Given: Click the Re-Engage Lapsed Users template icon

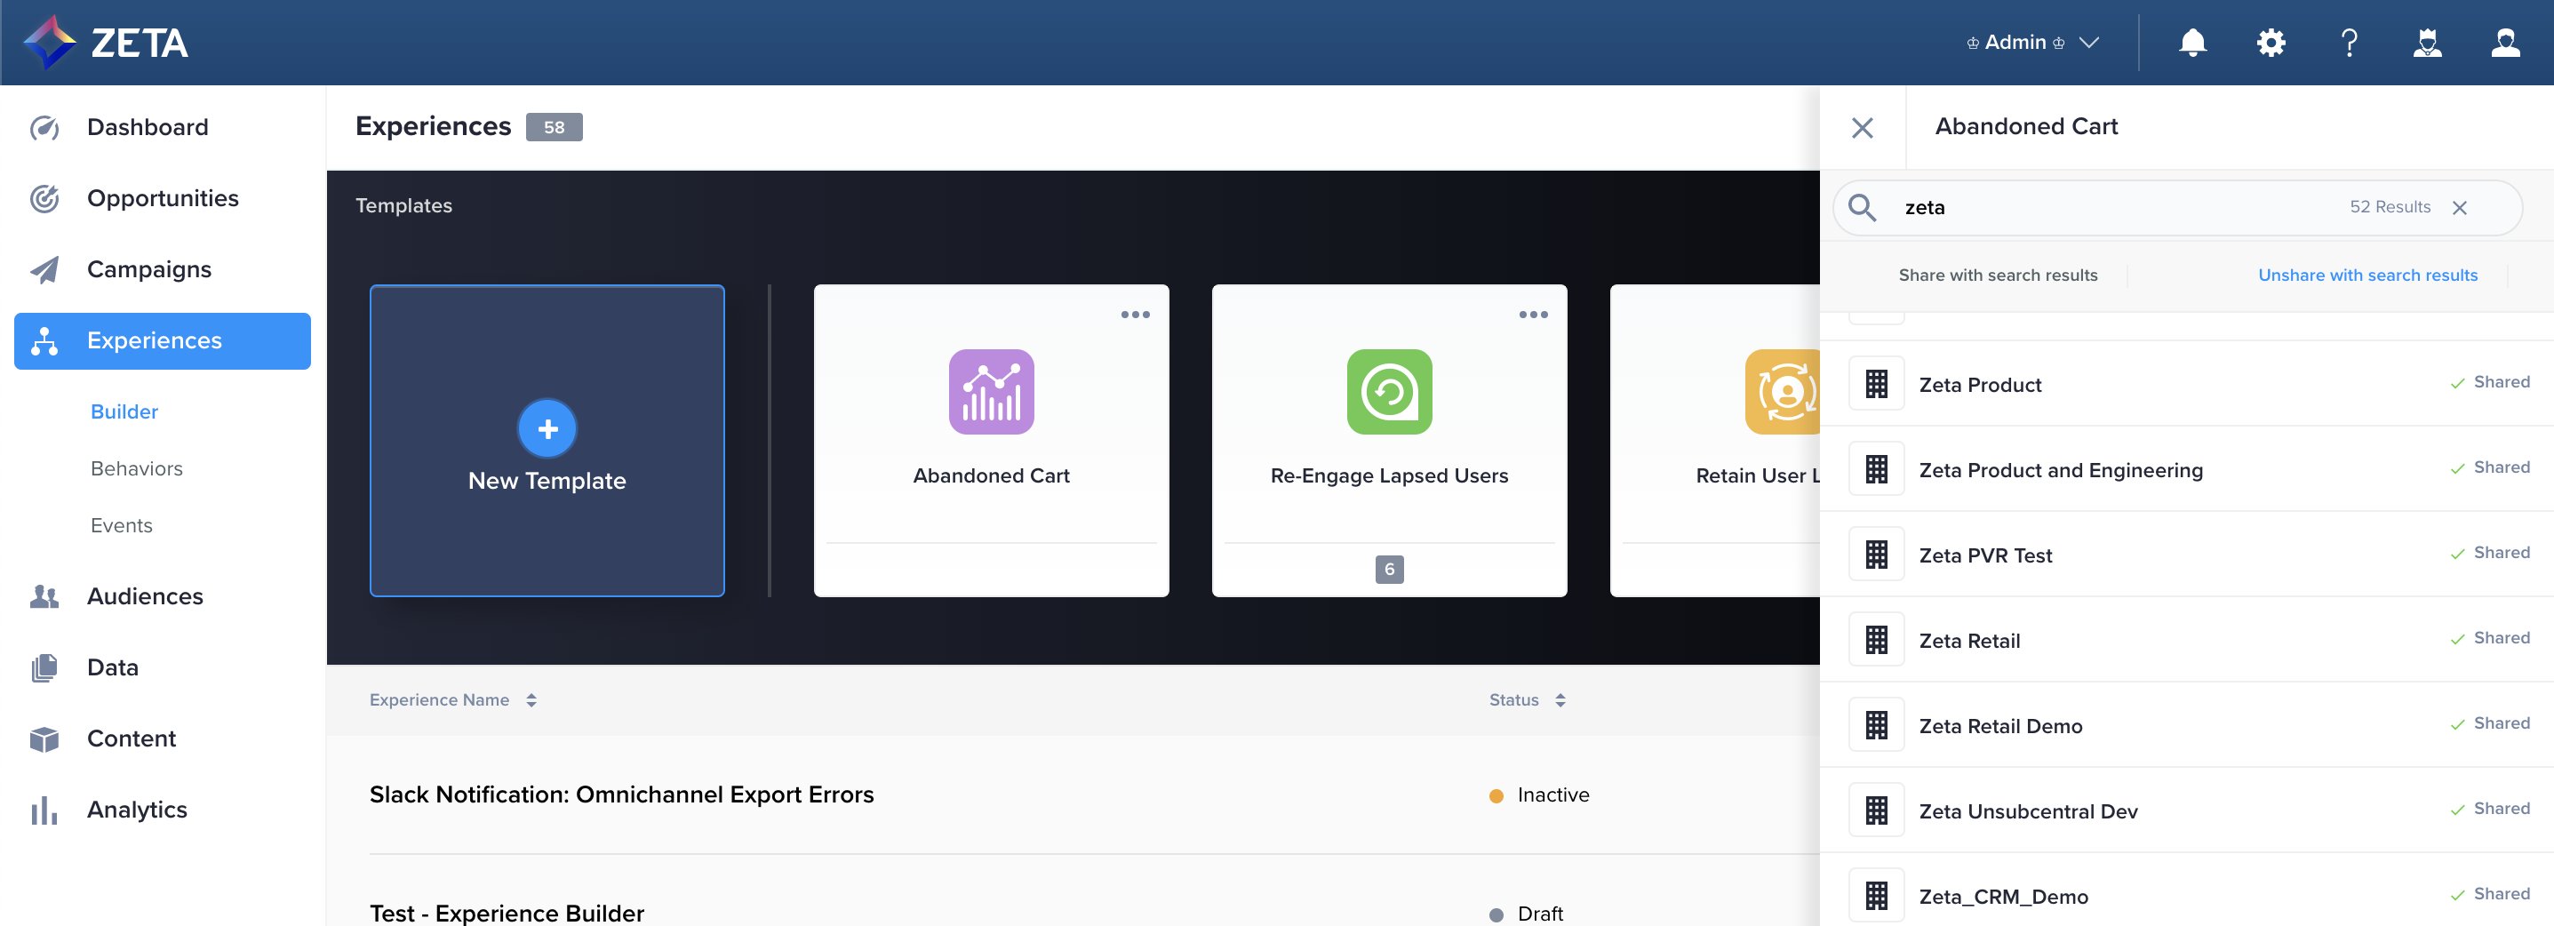Looking at the screenshot, I should [x=1388, y=392].
